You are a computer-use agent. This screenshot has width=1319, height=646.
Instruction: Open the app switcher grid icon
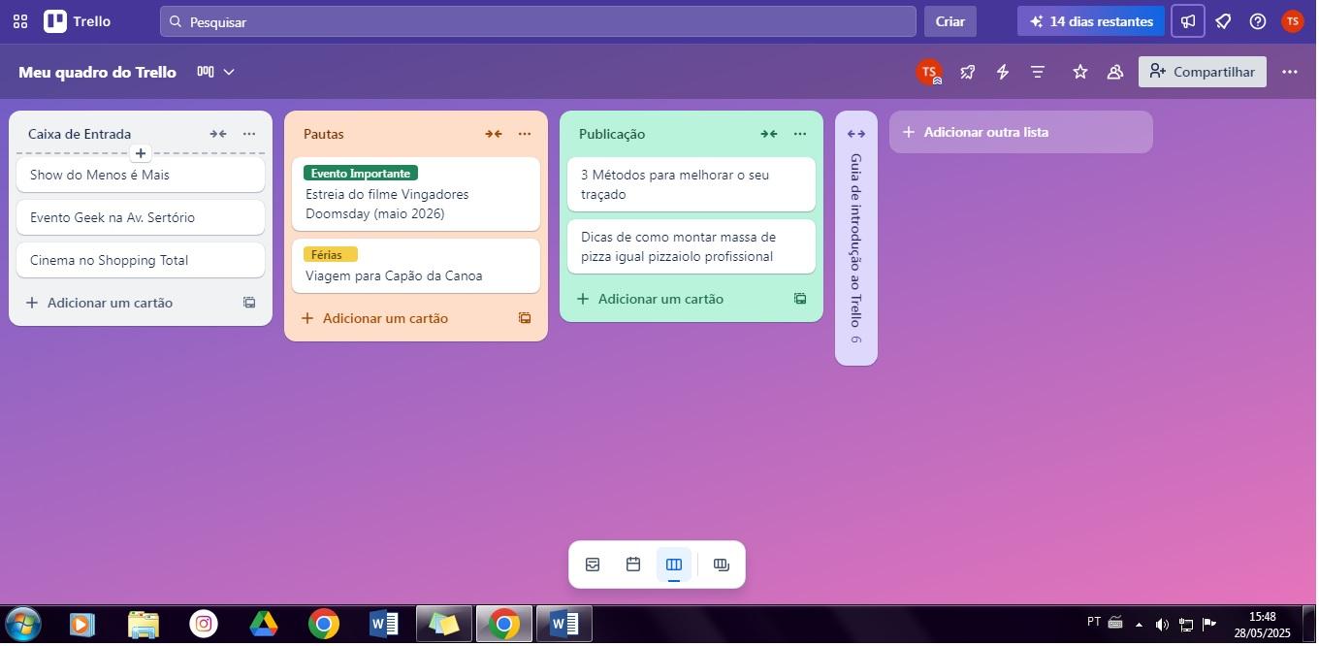click(20, 21)
